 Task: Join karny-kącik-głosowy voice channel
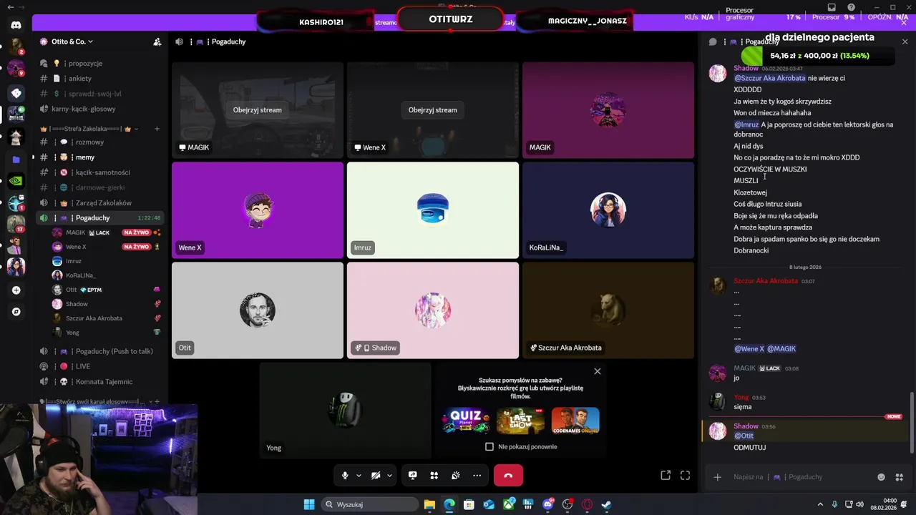coord(101,109)
